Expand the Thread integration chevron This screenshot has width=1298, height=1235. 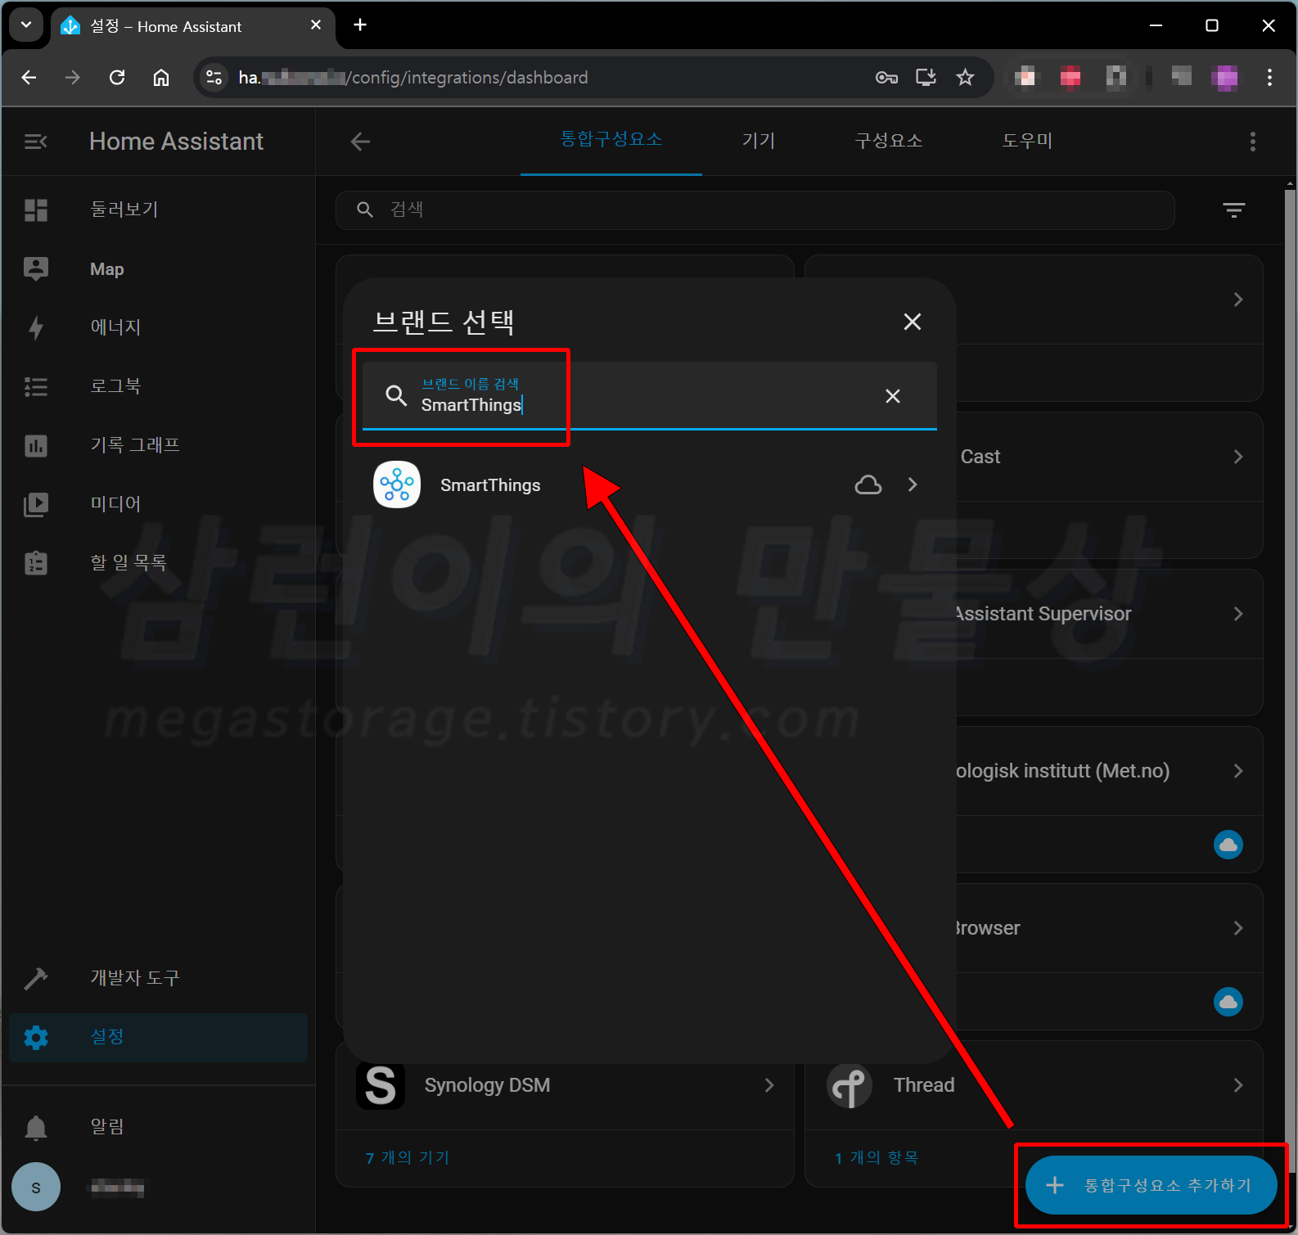point(1238,1085)
